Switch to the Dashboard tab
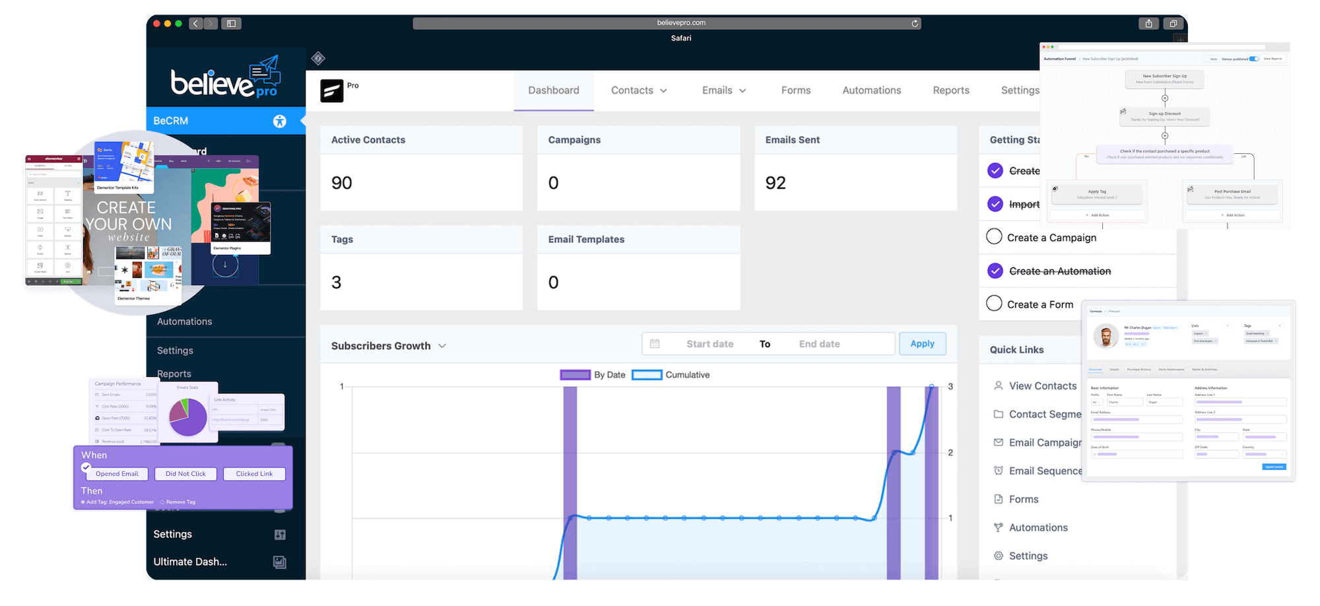Viewport: 1320px width, 606px height. pyautogui.click(x=553, y=90)
